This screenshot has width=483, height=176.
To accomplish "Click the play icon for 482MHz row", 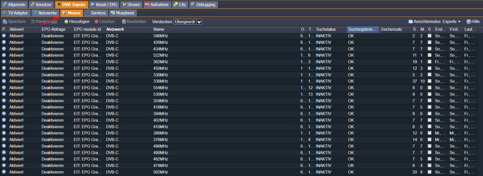I will (4, 159).
